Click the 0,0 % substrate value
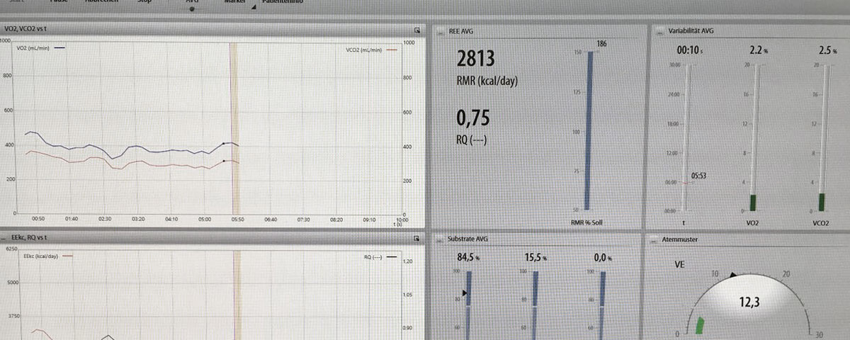 (x=601, y=257)
